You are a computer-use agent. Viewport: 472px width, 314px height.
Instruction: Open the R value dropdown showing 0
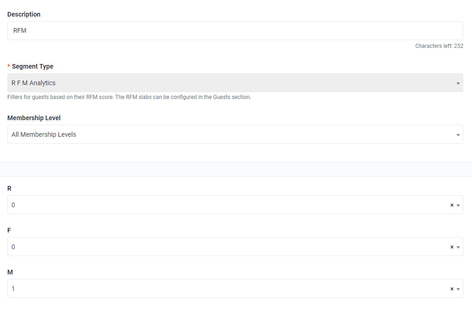(225, 205)
